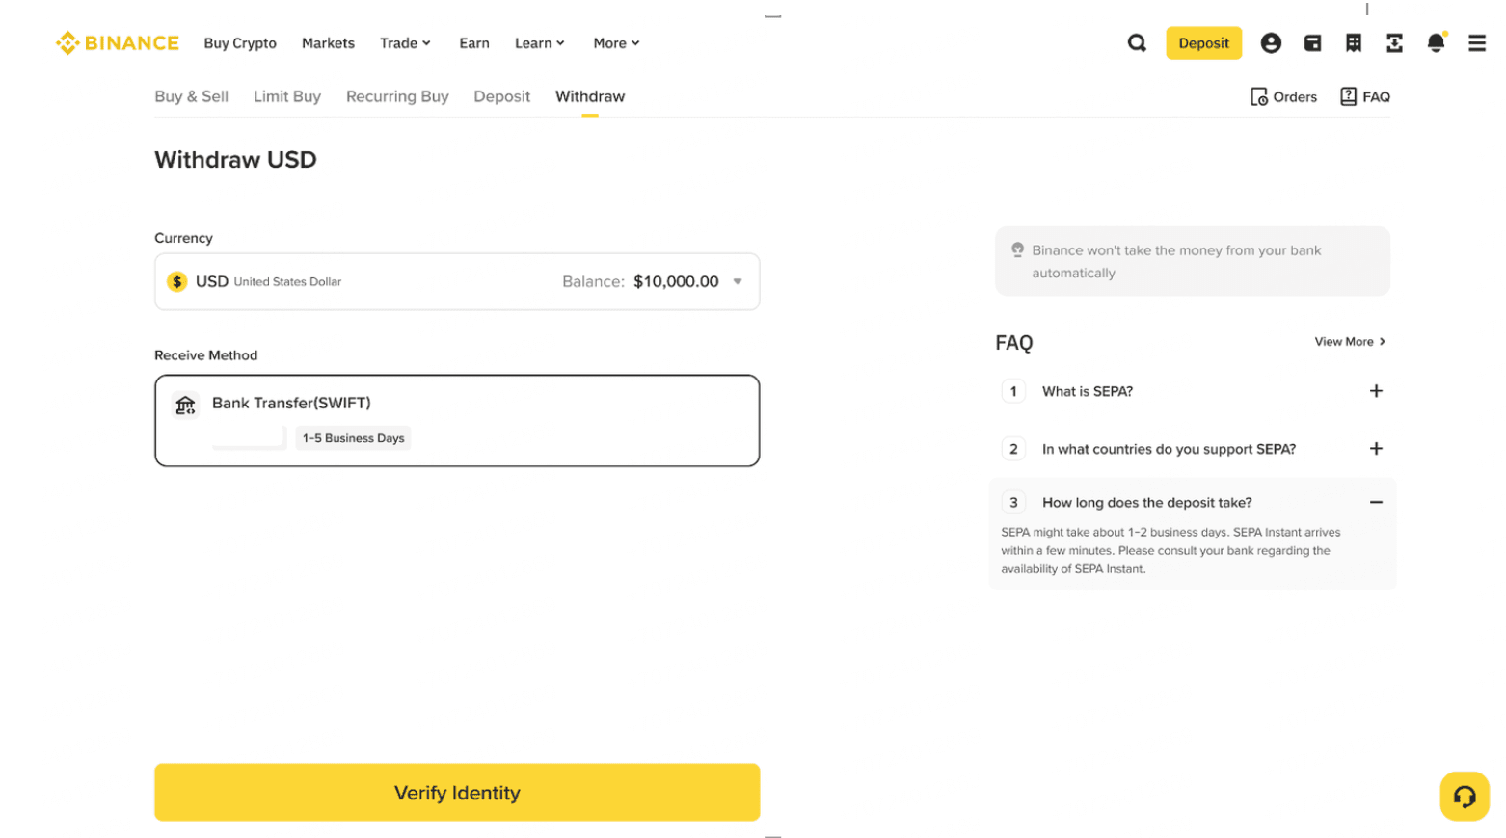
Task: Open the More dropdown menu
Action: [616, 43]
